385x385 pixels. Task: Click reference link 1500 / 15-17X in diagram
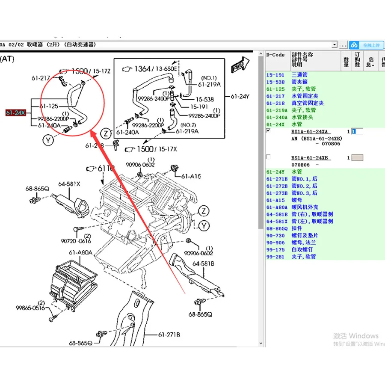point(151,149)
